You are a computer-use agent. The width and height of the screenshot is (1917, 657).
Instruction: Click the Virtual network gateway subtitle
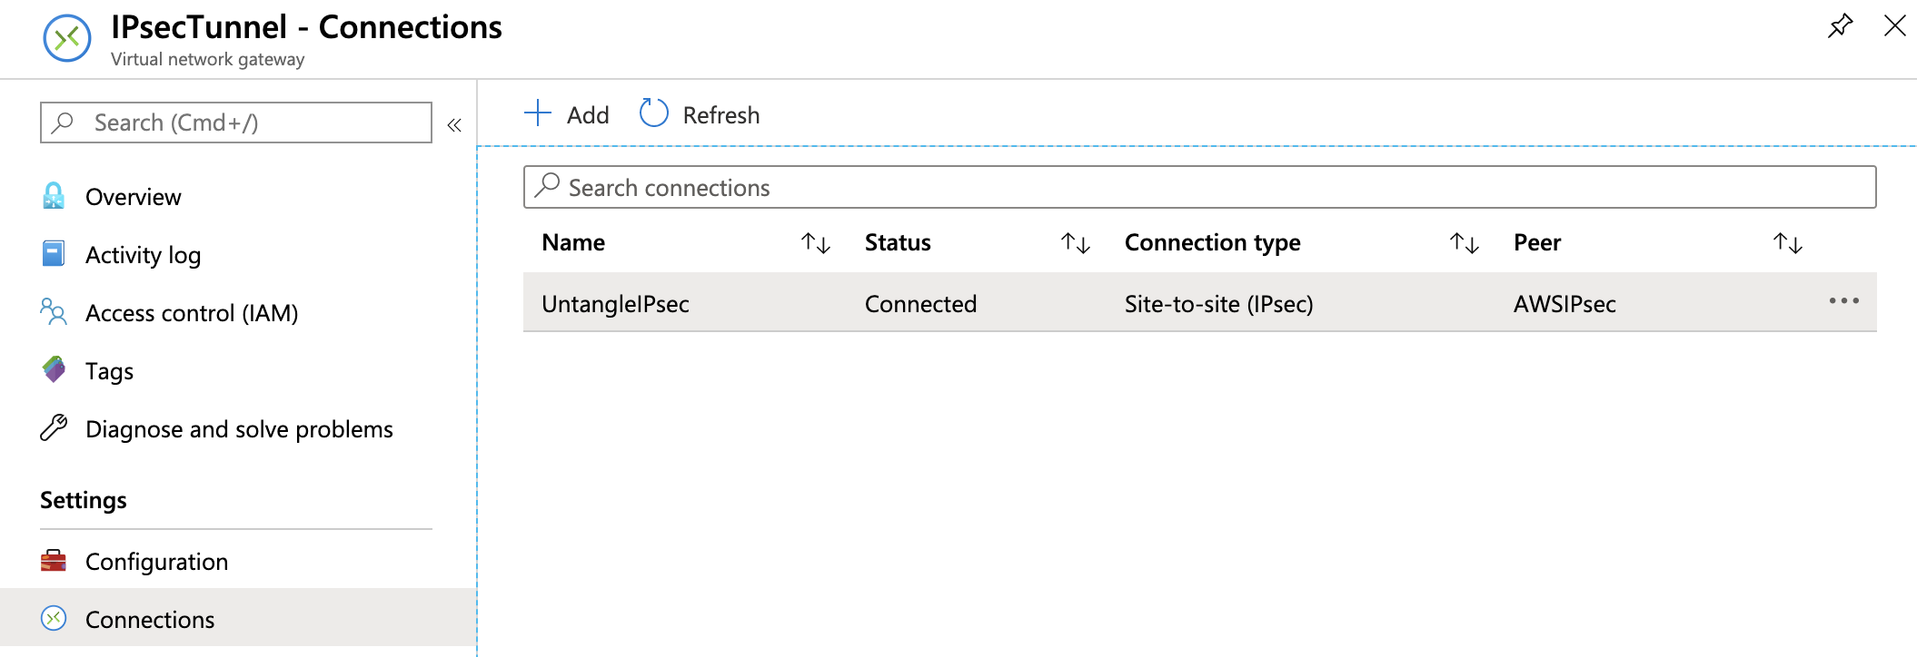coord(208,59)
